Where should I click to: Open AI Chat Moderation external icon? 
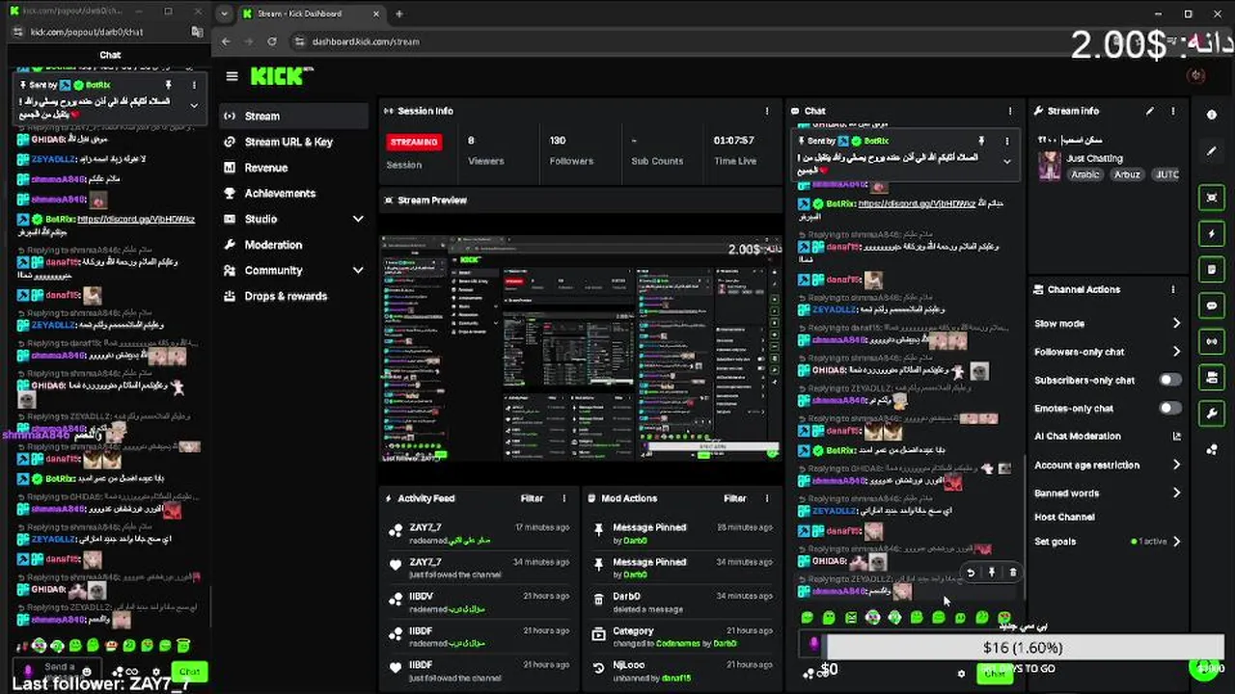point(1176,437)
